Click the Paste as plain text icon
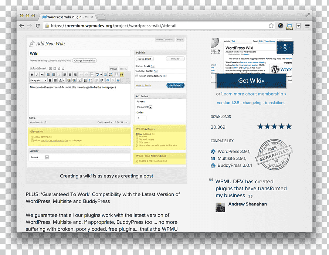 click(x=69, y=80)
